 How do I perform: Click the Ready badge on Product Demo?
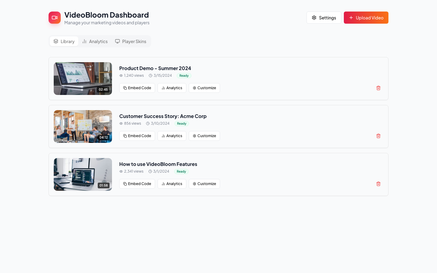[184, 76]
